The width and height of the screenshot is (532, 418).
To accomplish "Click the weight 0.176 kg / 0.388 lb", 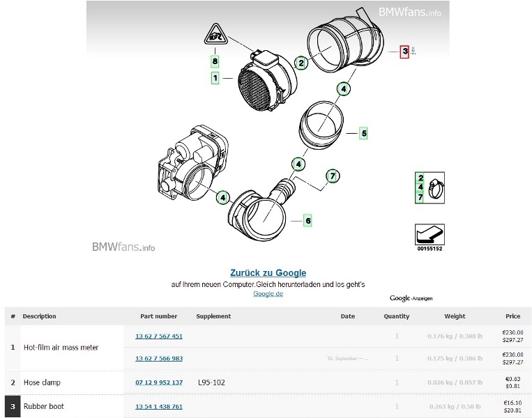I will pos(455,336).
